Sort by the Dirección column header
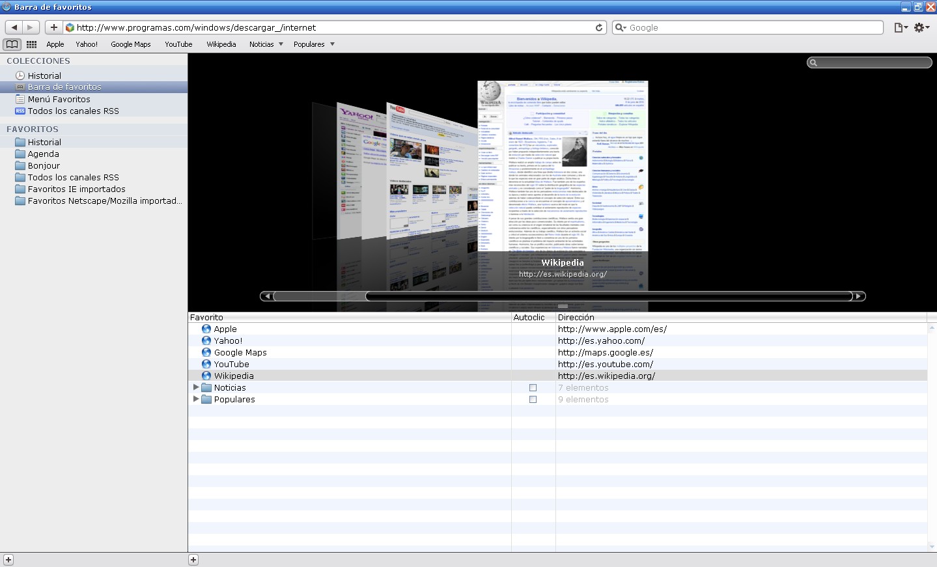The image size is (937, 567). pos(741,317)
